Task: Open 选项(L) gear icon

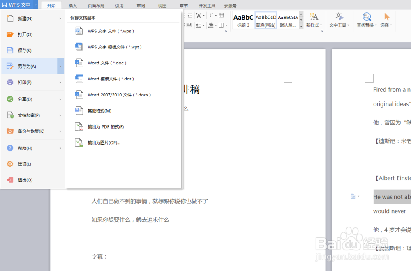Action: pos(10,164)
